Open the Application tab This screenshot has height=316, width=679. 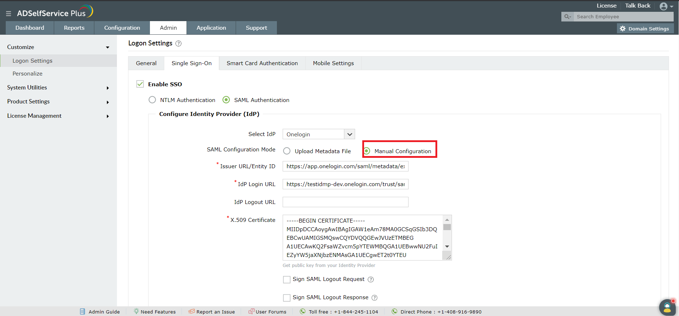211,28
